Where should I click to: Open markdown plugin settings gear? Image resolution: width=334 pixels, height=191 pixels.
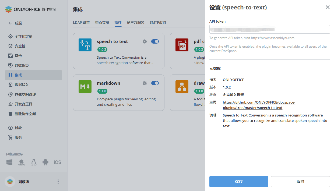[145, 83]
